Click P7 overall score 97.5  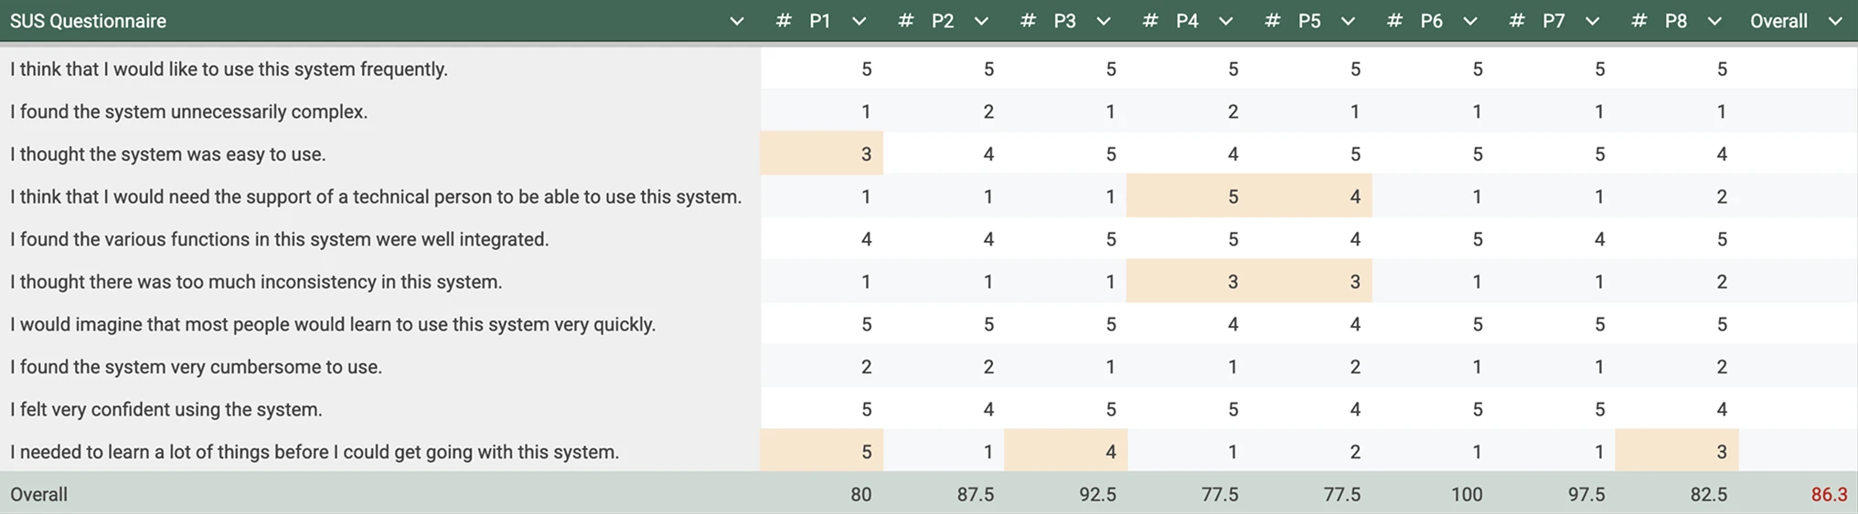click(1586, 494)
